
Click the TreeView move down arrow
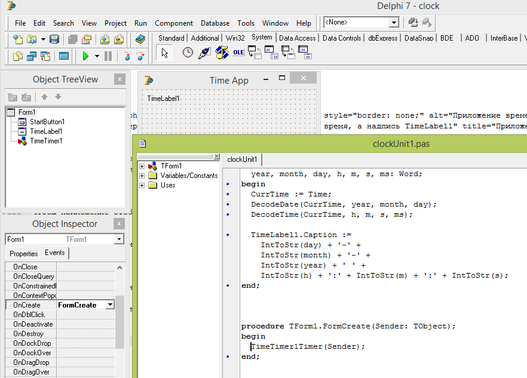58,97
